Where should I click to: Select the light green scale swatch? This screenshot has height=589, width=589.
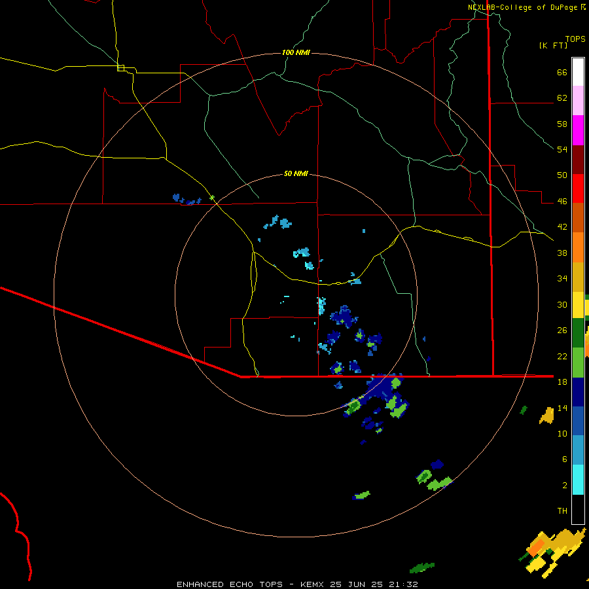pyautogui.click(x=578, y=363)
